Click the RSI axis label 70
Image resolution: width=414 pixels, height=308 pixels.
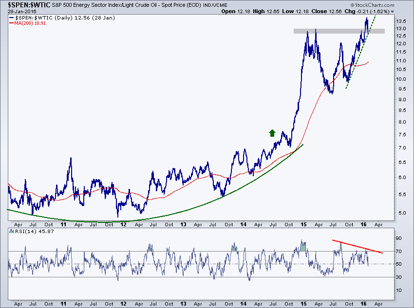398,251
